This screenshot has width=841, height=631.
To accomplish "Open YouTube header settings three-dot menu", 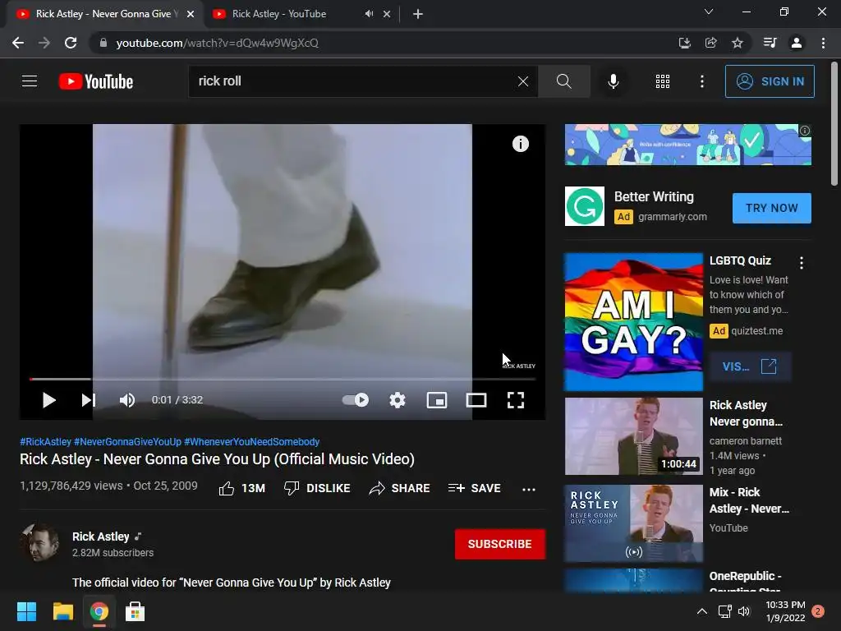I will (x=702, y=81).
